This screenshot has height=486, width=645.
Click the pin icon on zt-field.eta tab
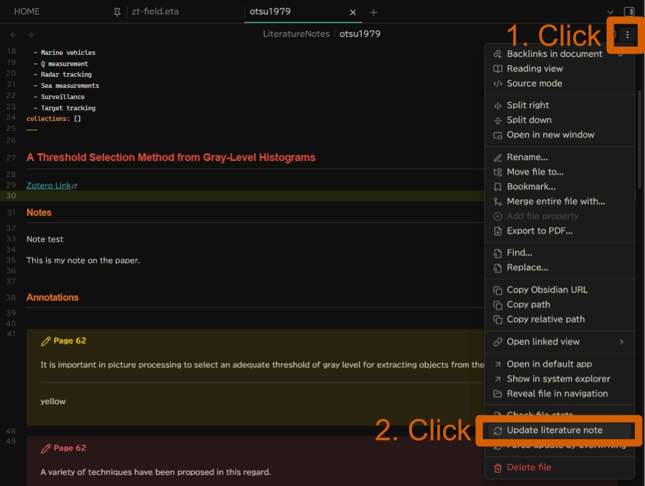[117, 12]
